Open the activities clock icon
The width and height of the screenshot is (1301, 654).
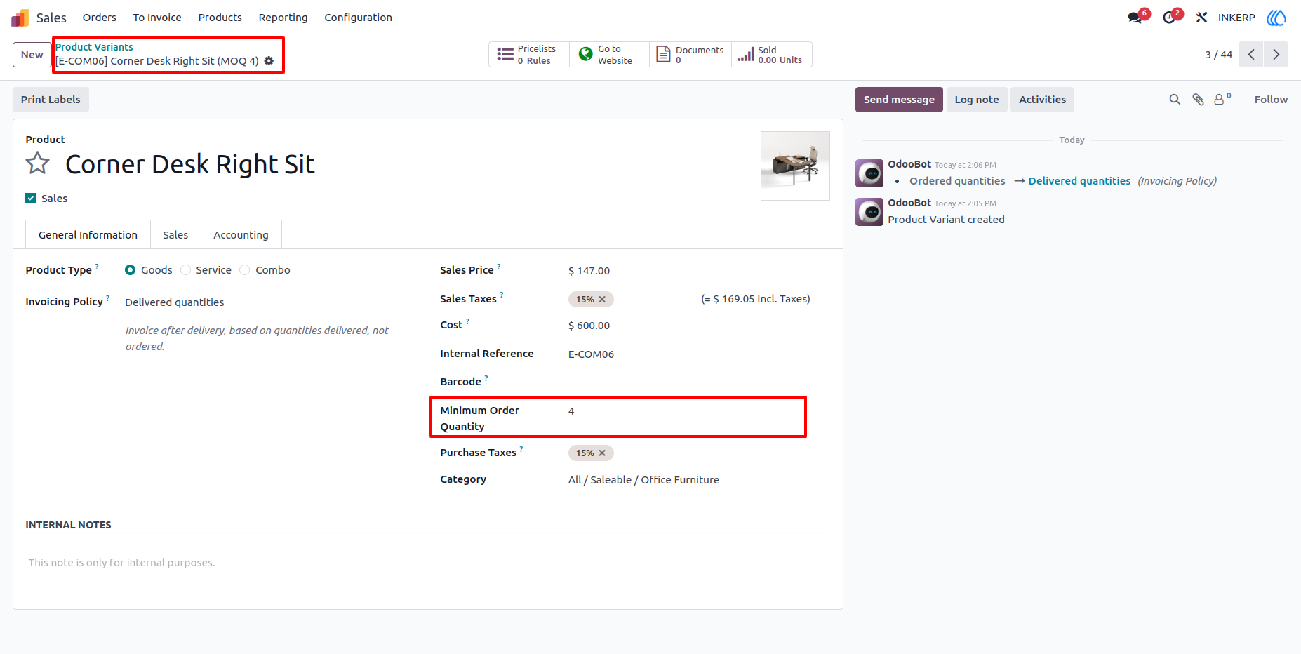tap(1168, 18)
